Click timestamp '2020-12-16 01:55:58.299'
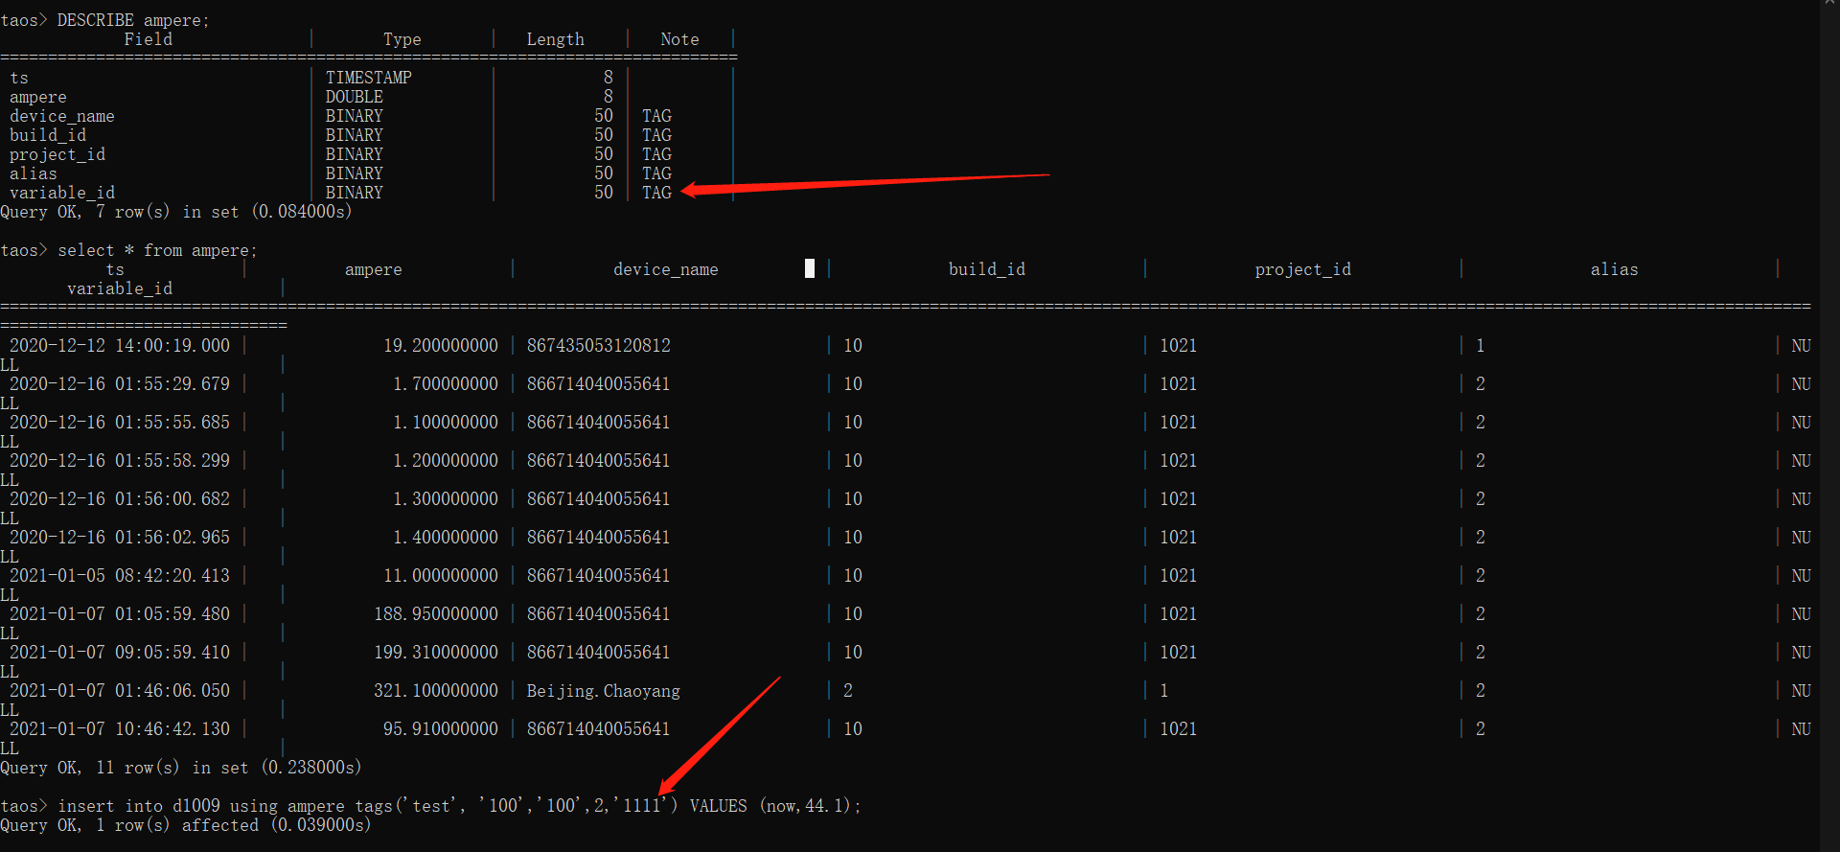 [120, 461]
